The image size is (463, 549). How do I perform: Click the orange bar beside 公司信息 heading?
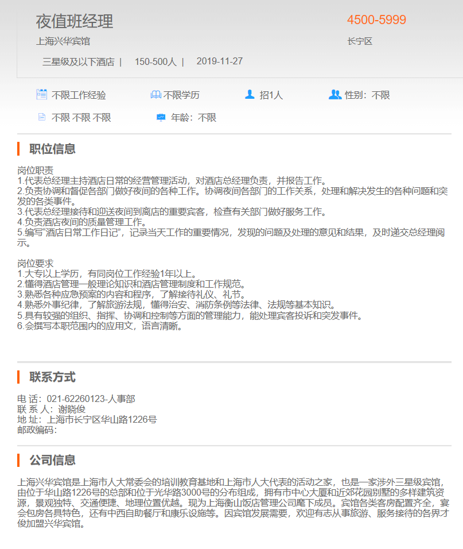(x=18, y=461)
